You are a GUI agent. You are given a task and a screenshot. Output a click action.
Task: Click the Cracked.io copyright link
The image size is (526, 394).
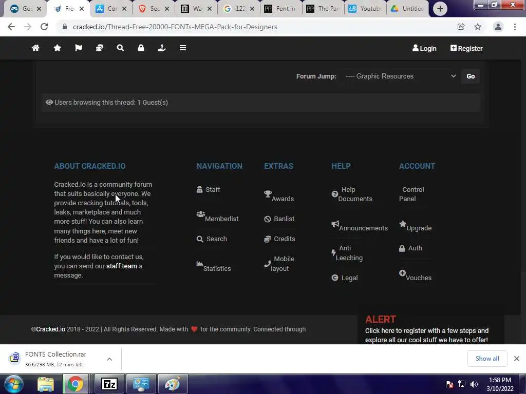coord(50,329)
